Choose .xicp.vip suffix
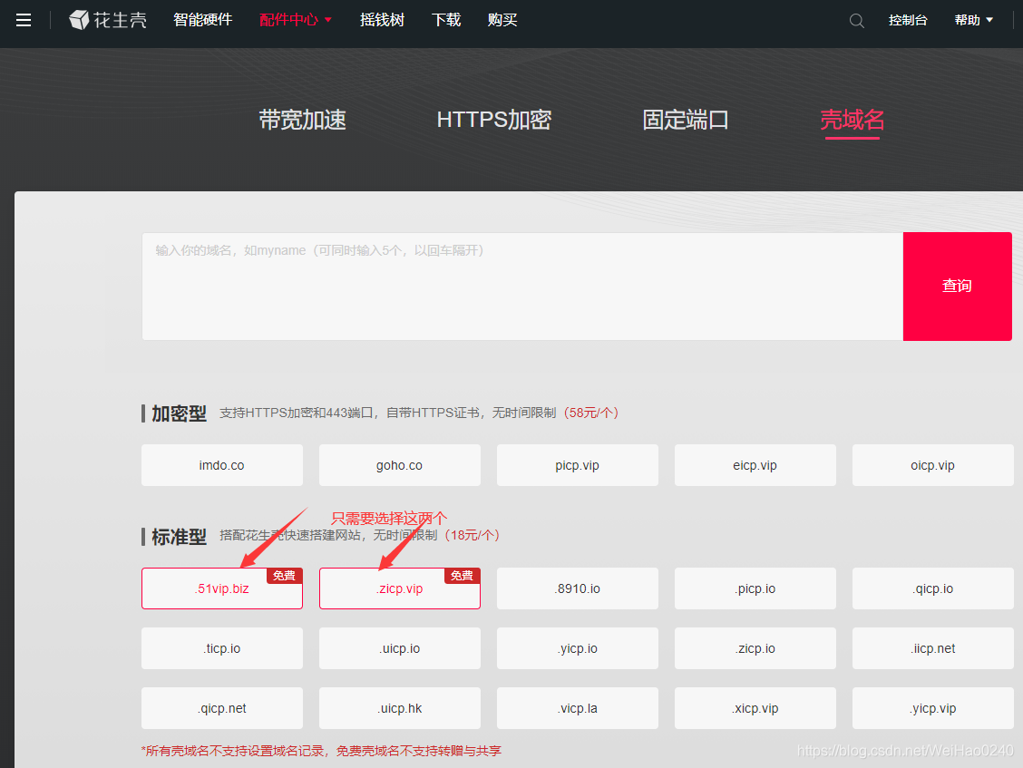 pyautogui.click(x=755, y=708)
